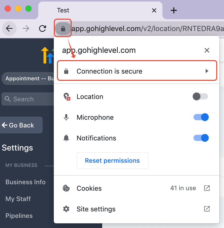Expand Connection is secure arrow
The height and width of the screenshot is (228, 224).
[x=207, y=71]
